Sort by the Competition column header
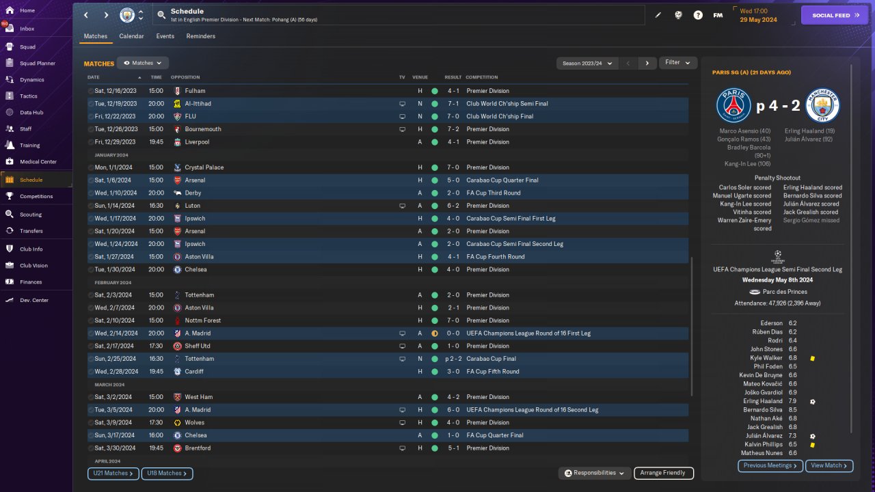This screenshot has height=492, width=875. click(482, 77)
